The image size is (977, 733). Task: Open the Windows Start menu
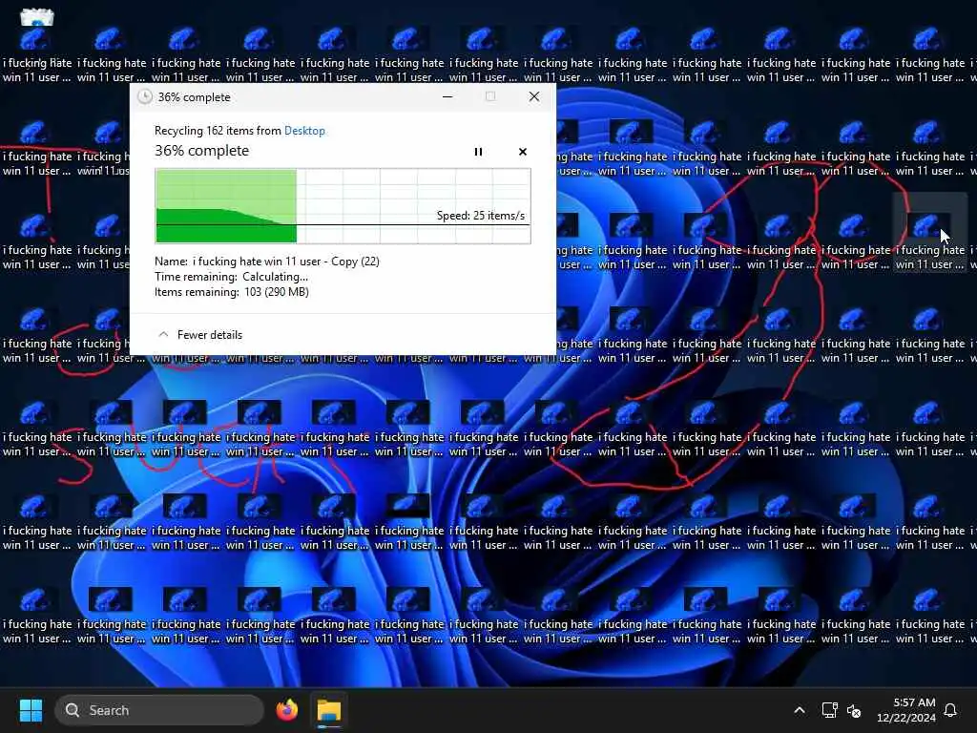(x=31, y=710)
